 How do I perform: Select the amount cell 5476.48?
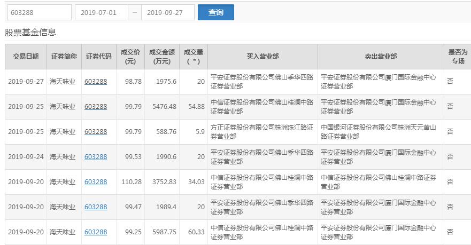(162, 107)
